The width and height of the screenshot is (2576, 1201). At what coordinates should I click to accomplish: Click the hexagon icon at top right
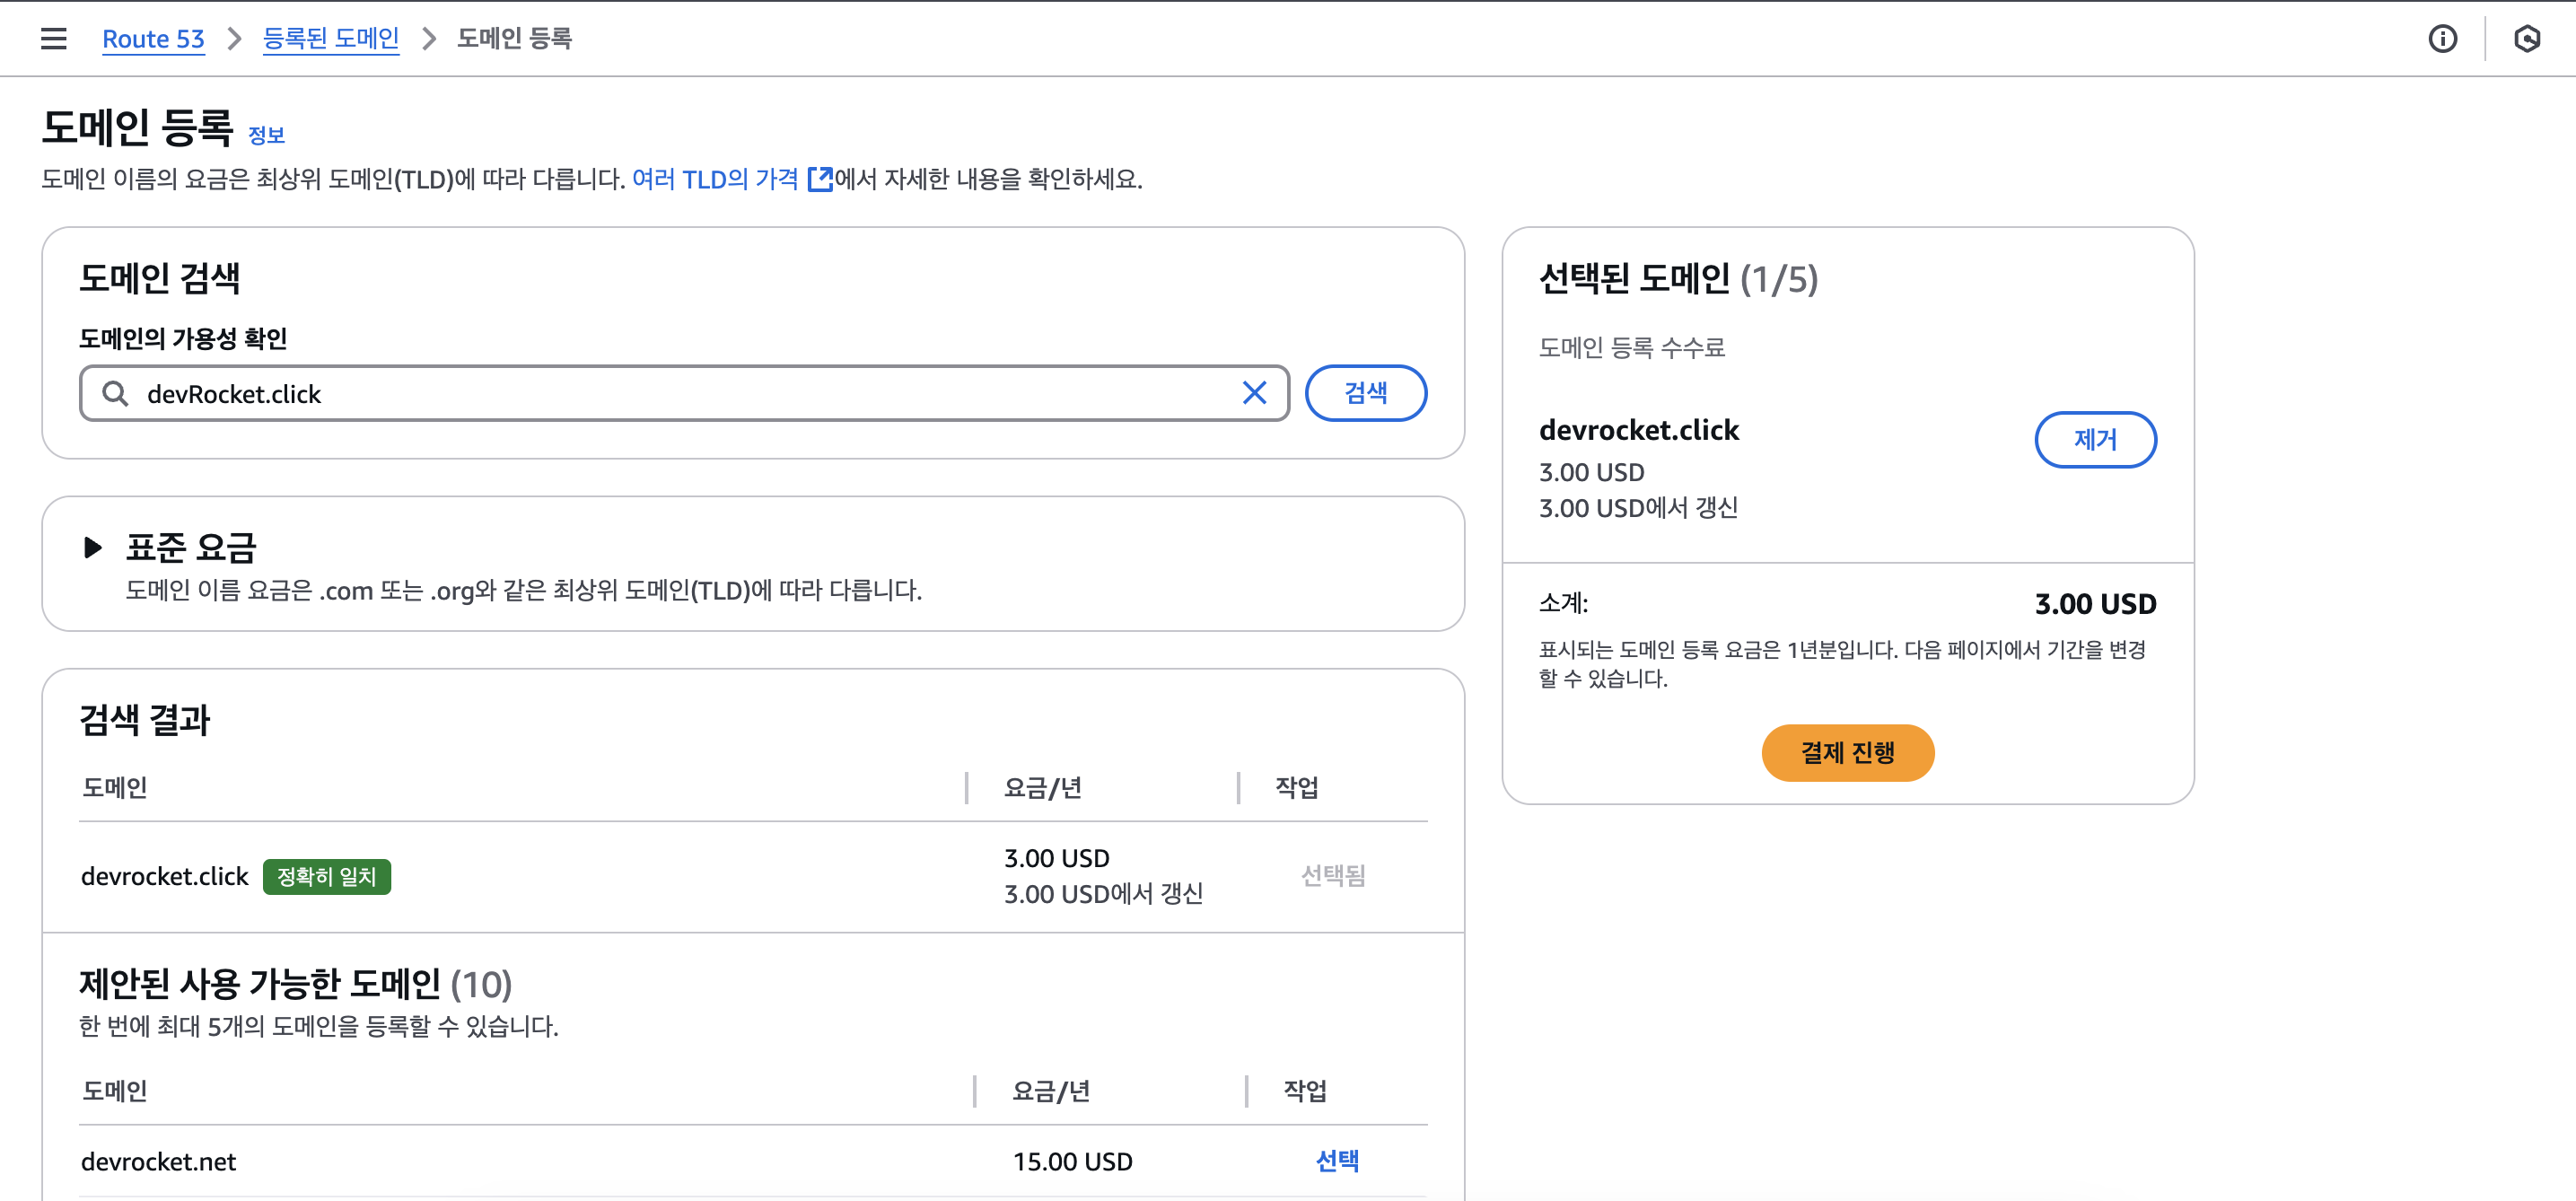2526,39
